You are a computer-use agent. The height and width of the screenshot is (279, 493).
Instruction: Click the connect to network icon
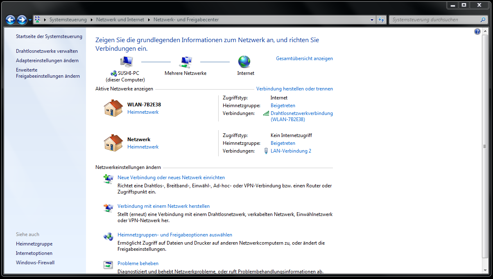click(x=108, y=207)
